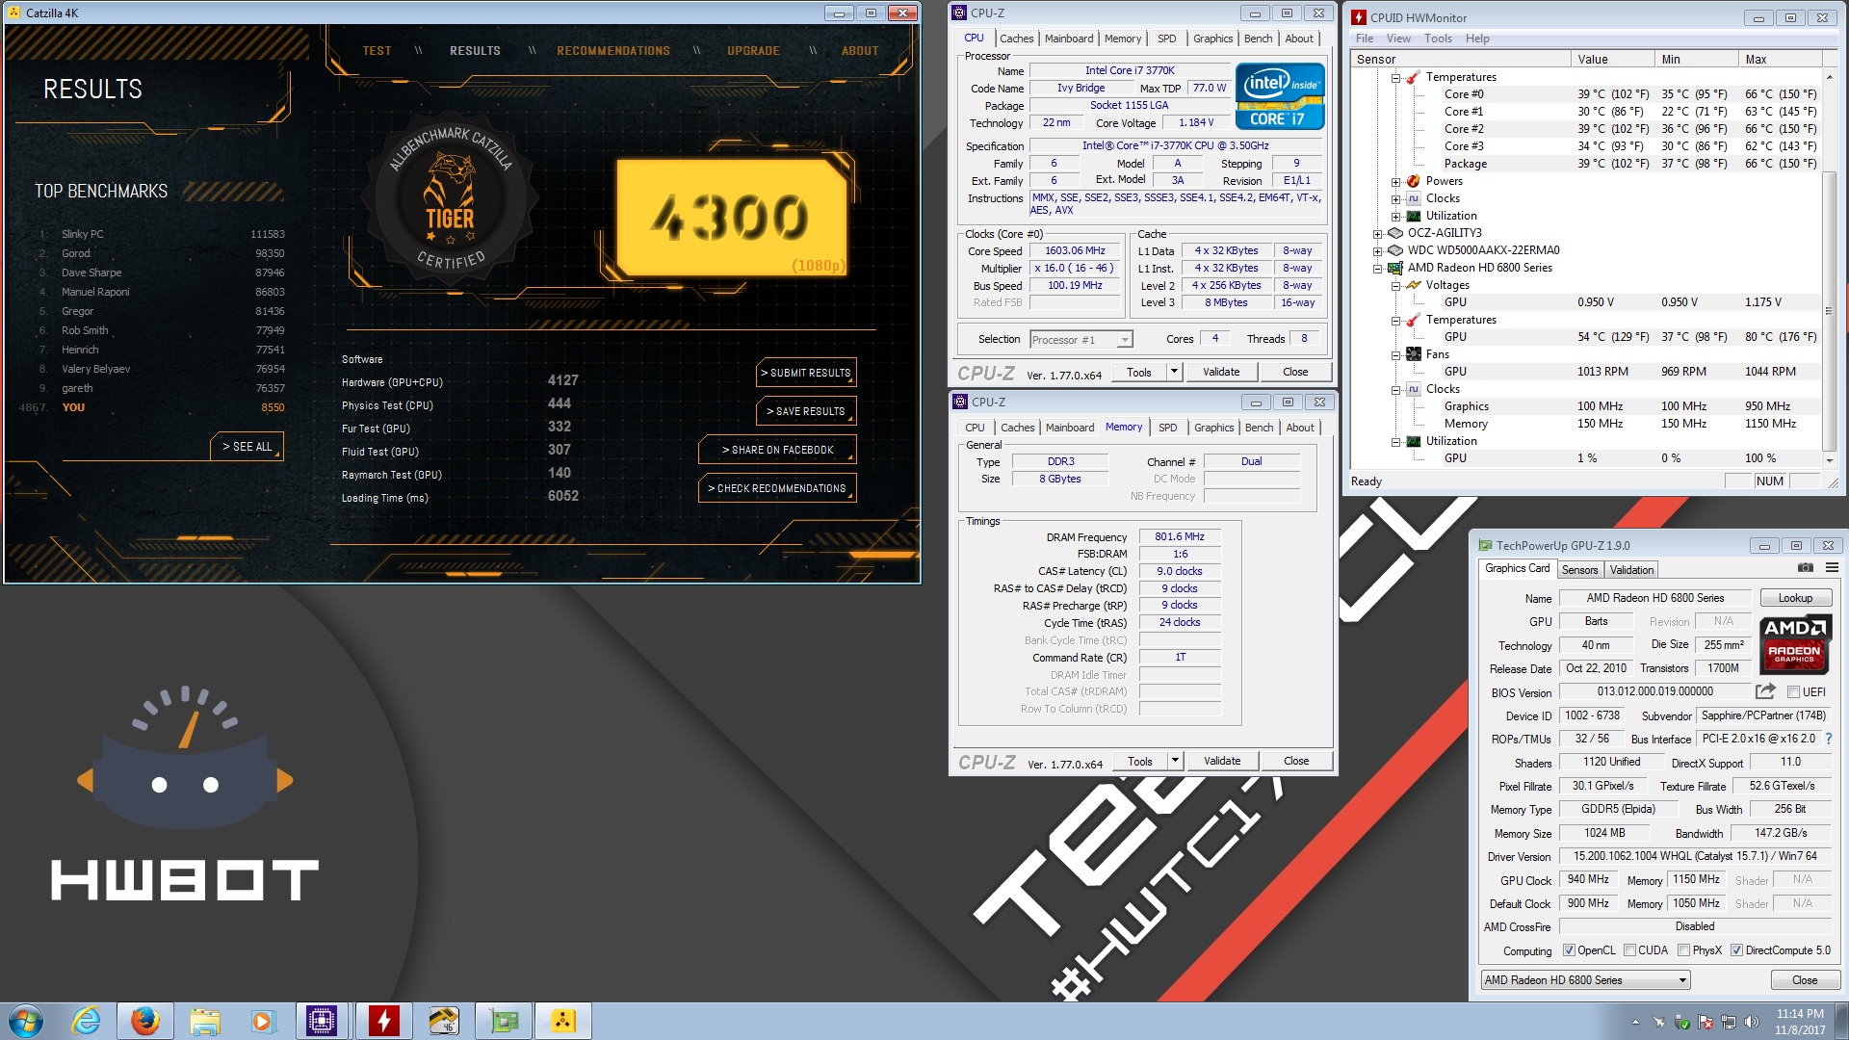Viewport: 1849px width, 1040px height.
Task: Toggle the UEFI checkbox in GPU-Z
Action: coord(1793,691)
